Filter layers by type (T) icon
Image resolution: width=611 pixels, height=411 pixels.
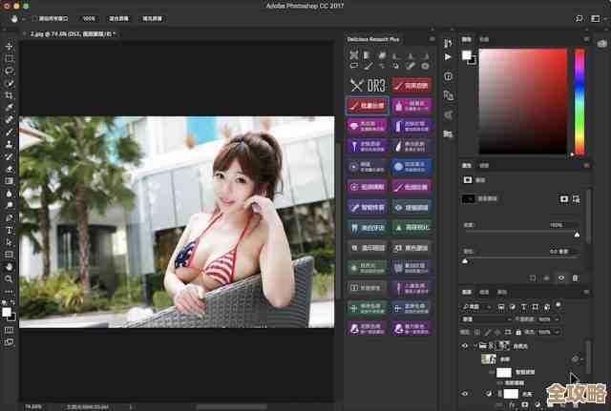(x=524, y=307)
